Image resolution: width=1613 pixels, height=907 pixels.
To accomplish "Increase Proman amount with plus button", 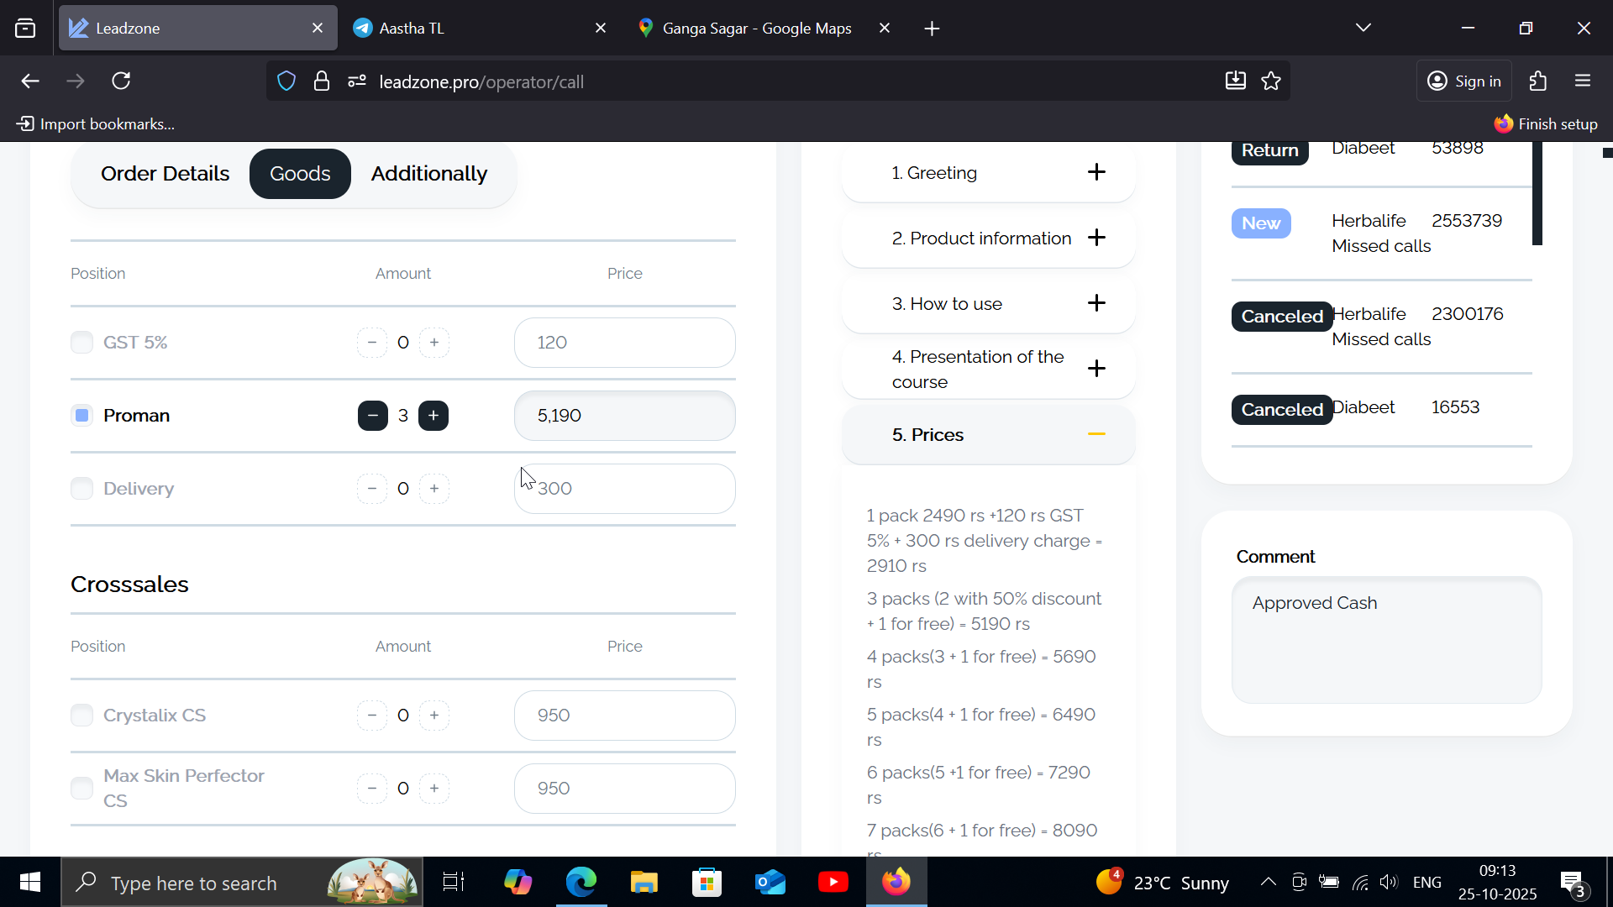I will 433,416.
